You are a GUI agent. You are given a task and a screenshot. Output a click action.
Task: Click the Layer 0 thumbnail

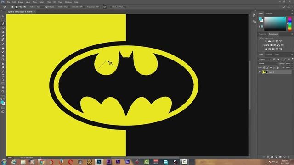tap(265, 72)
